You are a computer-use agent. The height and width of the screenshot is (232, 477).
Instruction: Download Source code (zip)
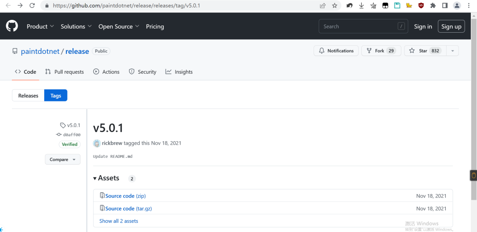[125, 196]
